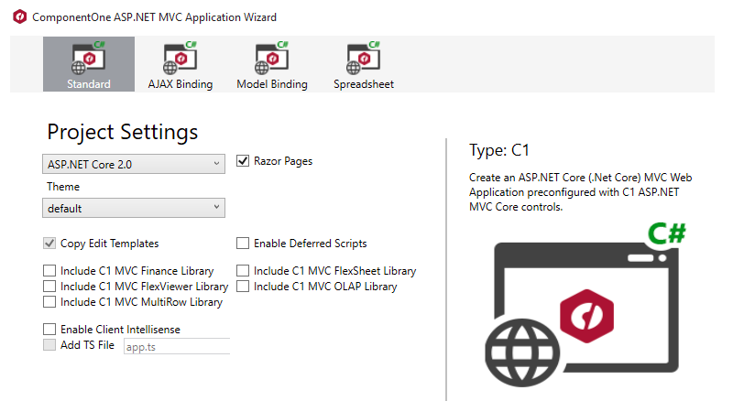This screenshot has width=733, height=412.
Task: Enable Deferred Scripts checkbox
Action: (243, 243)
